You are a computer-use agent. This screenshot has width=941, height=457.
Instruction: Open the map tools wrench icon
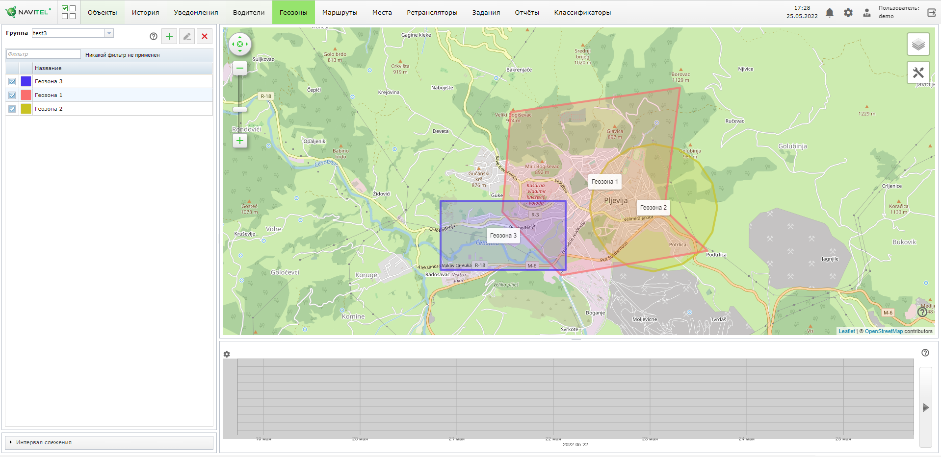[918, 73]
